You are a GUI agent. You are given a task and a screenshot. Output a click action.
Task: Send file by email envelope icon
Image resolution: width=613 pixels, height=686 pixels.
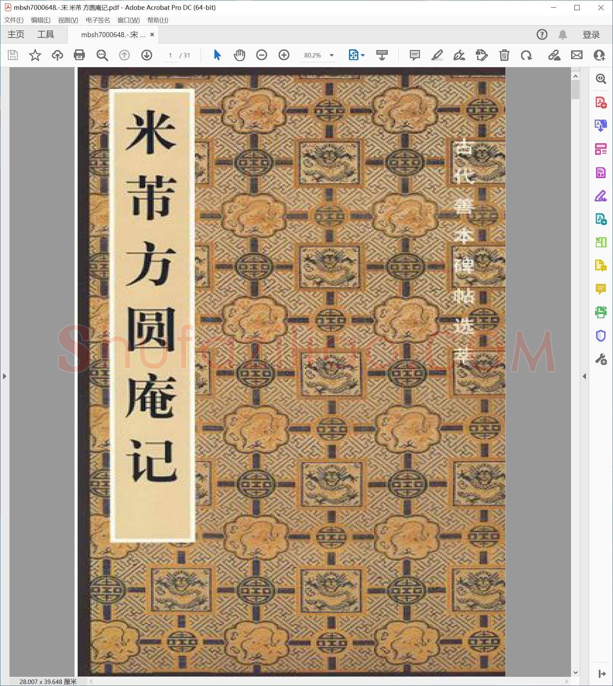pyautogui.click(x=577, y=55)
